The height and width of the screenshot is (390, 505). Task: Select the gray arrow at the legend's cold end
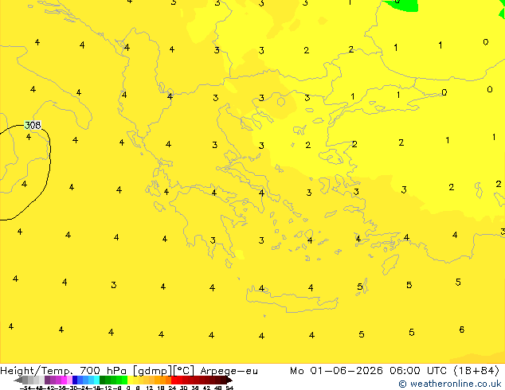point(18,380)
